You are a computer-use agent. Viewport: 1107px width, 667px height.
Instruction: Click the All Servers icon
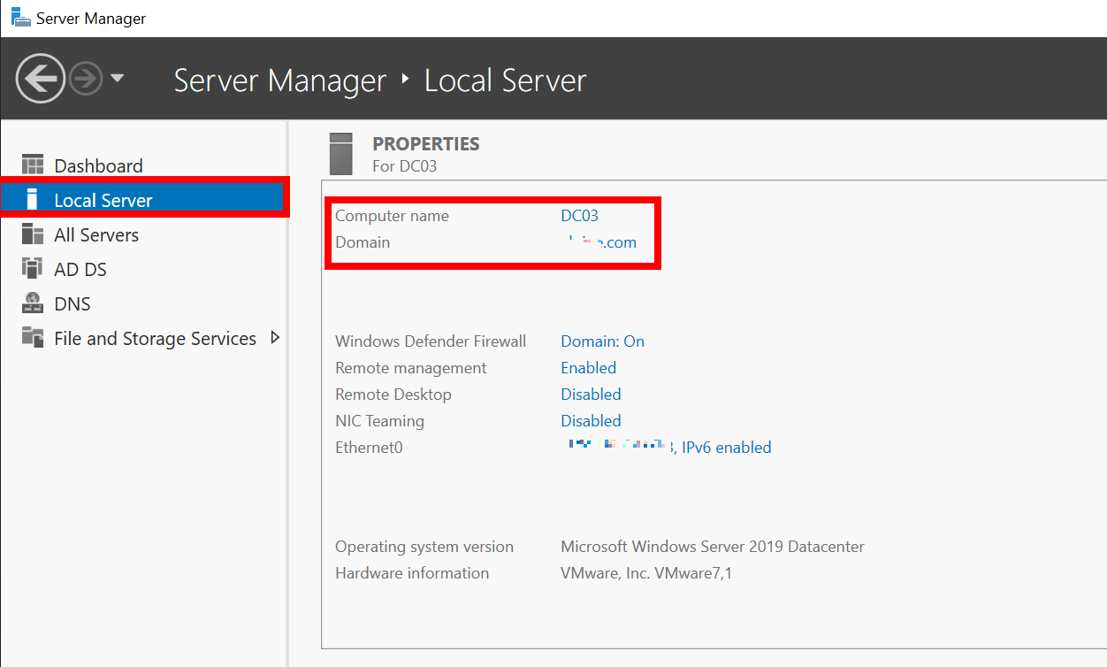[x=33, y=234]
